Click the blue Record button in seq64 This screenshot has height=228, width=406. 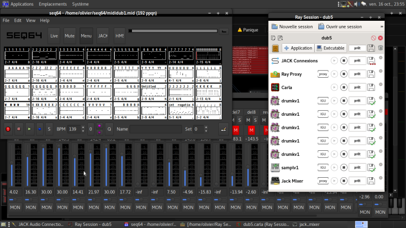click(x=40, y=129)
